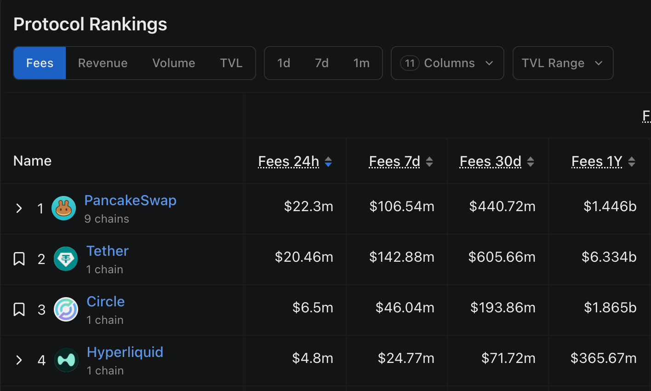Click Tether's $20.46m 24h fees value
The image size is (651, 391).
304,257
